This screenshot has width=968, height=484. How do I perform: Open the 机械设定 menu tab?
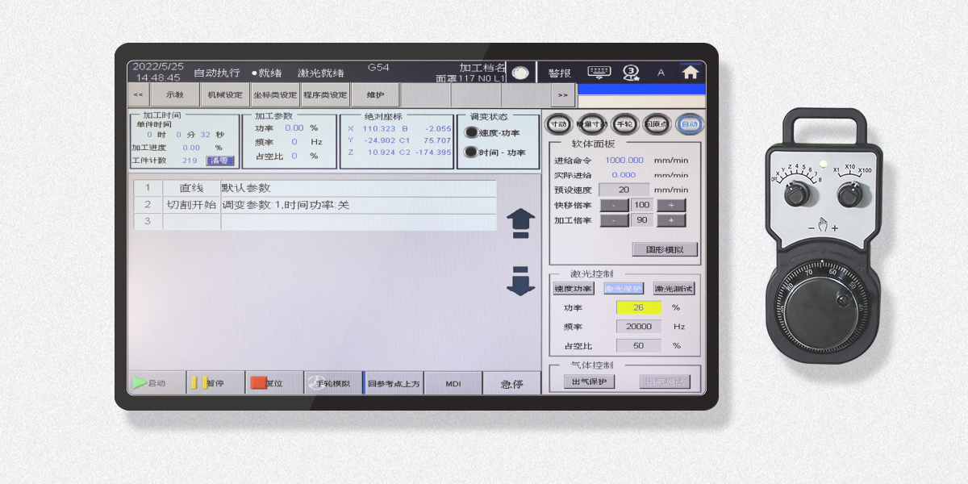224,94
